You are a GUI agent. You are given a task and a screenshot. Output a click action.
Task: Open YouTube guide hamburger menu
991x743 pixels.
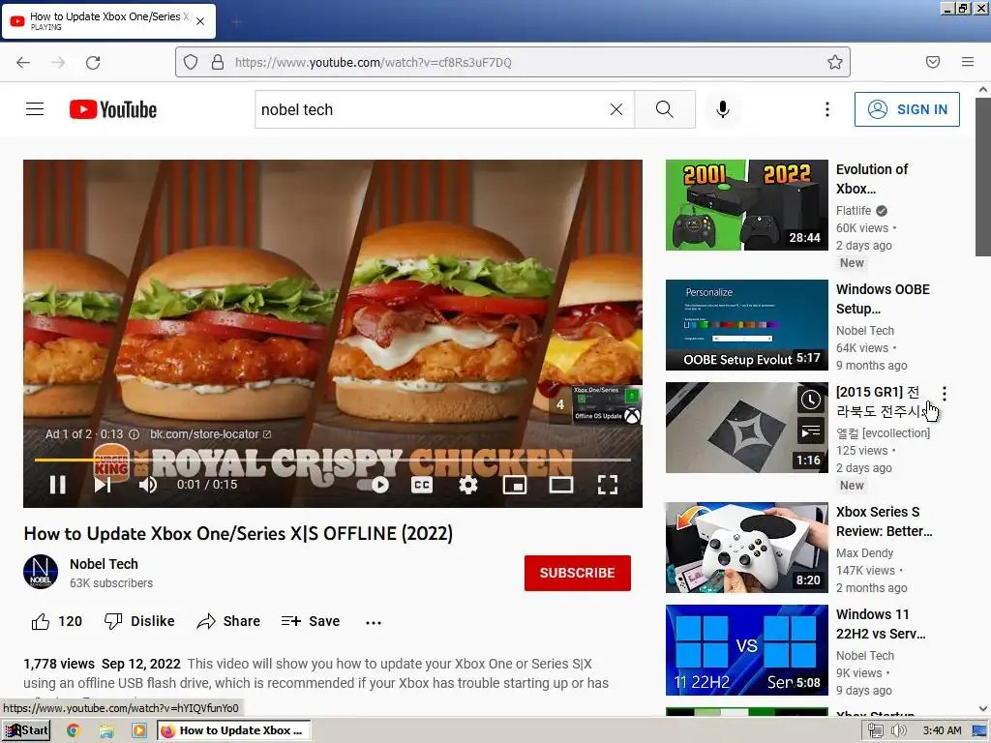point(35,109)
